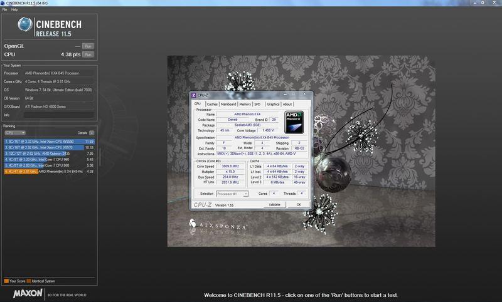This screenshot has width=502, height=302.
Task: Click into the Info text field
Action: pyautogui.click(x=59, y=115)
